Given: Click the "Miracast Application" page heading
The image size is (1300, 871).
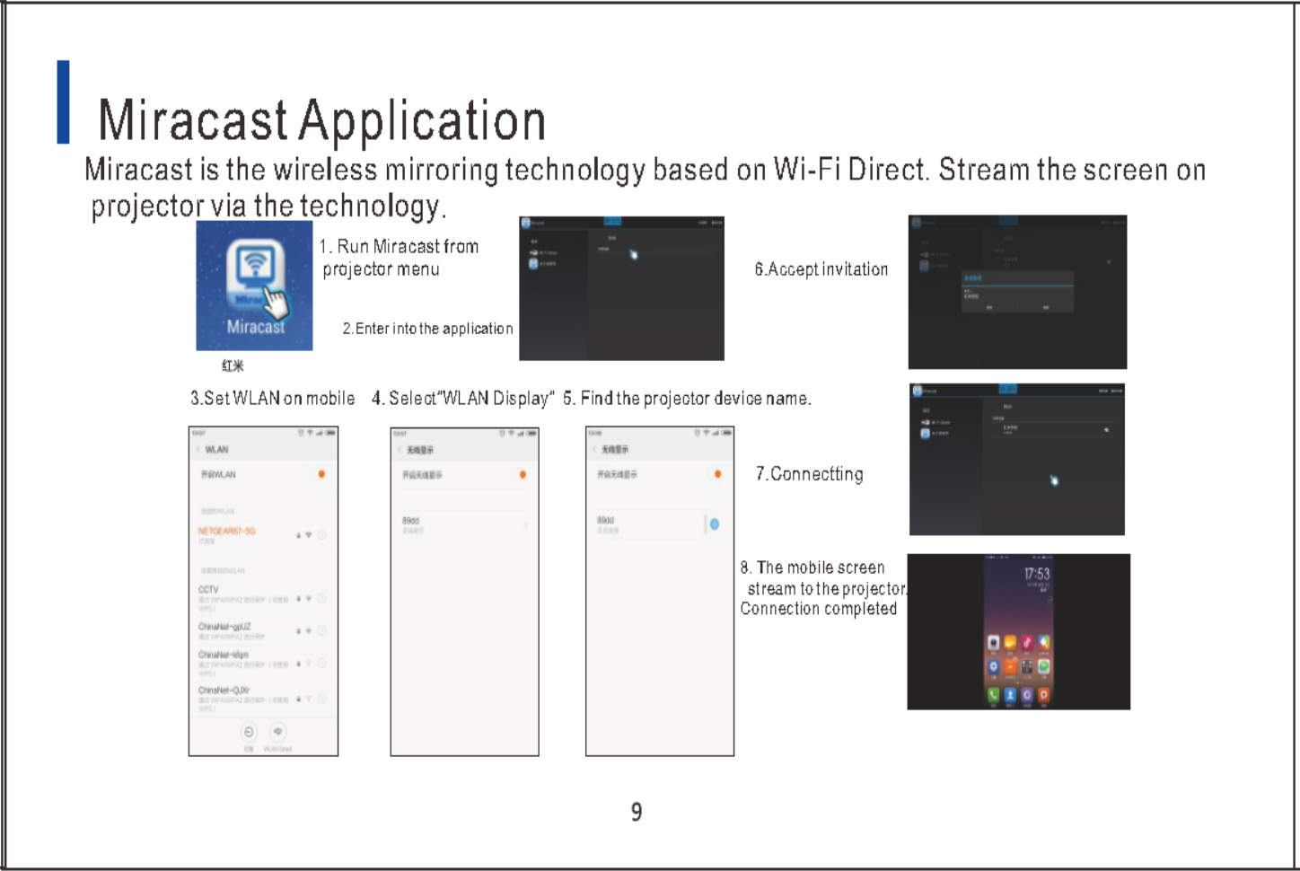Looking at the screenshot, I should (x=321, y=120).
